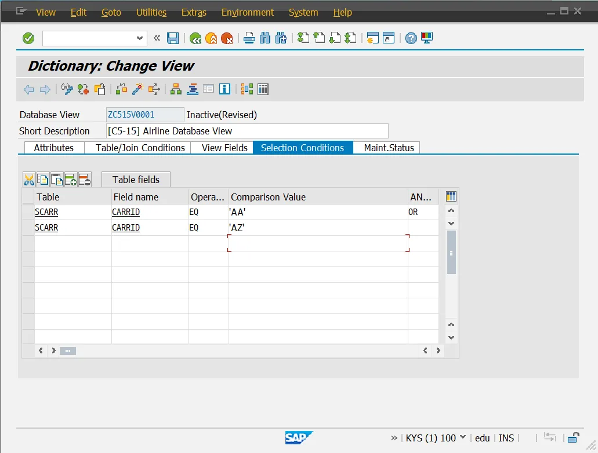Click the Active/Inactive toggle icon
This screenshot has width=598, height=453.
[83, 89]
